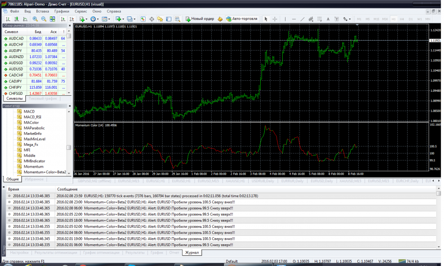Tile chart windows with the grid icon

(x=52, y=19)
